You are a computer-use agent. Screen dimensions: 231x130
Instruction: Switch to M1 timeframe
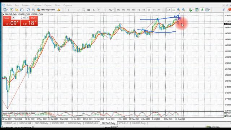point(118,10)
